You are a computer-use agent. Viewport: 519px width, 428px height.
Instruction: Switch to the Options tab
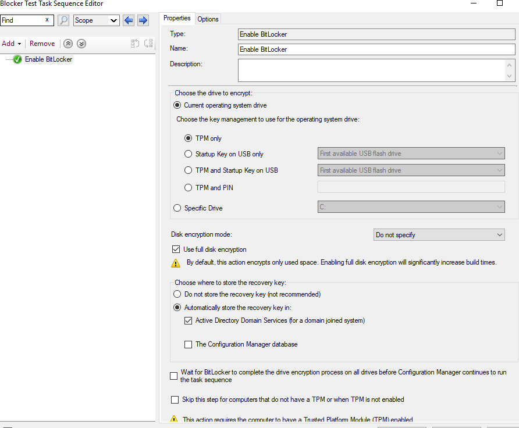coord(208,19)
